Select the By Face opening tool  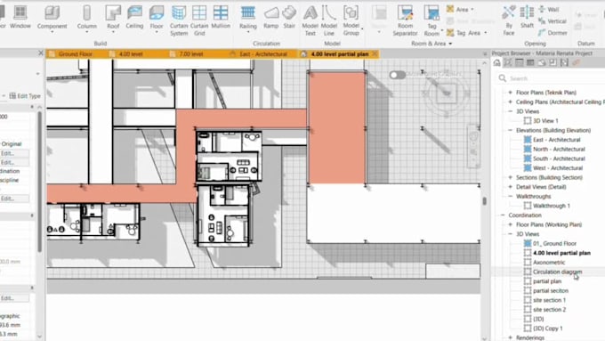click(x=509, y=20)
